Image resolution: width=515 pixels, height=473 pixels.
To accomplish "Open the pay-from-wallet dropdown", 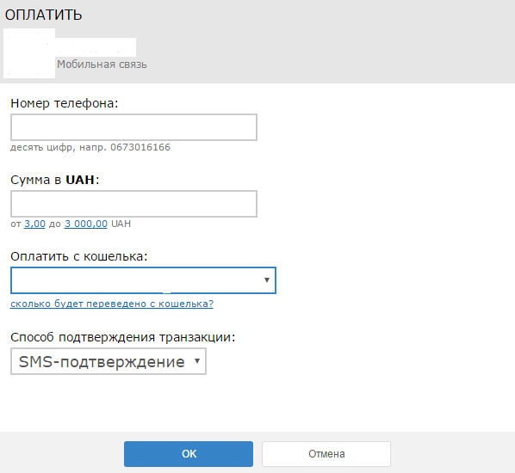I will (x=143, y=280).
